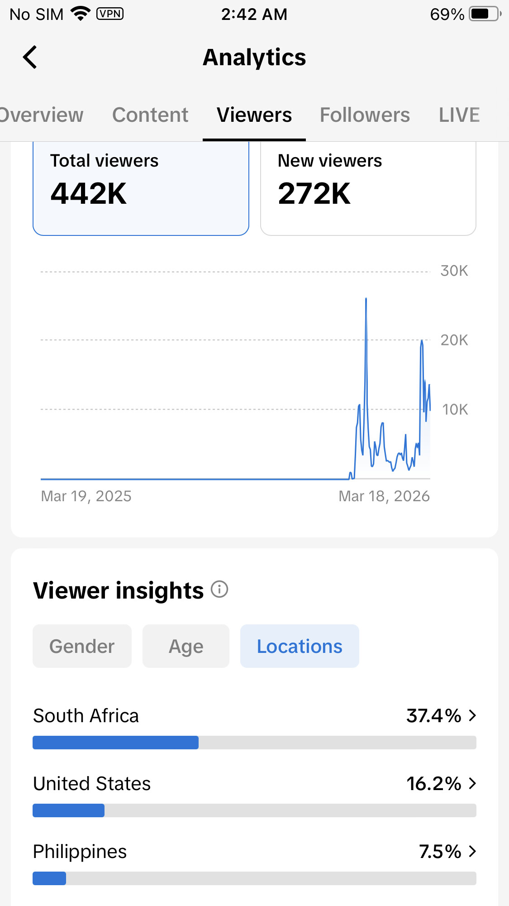Tap the back arrow icon
The height and width of the screenshot is (906, 509).
tap(30, 58)
